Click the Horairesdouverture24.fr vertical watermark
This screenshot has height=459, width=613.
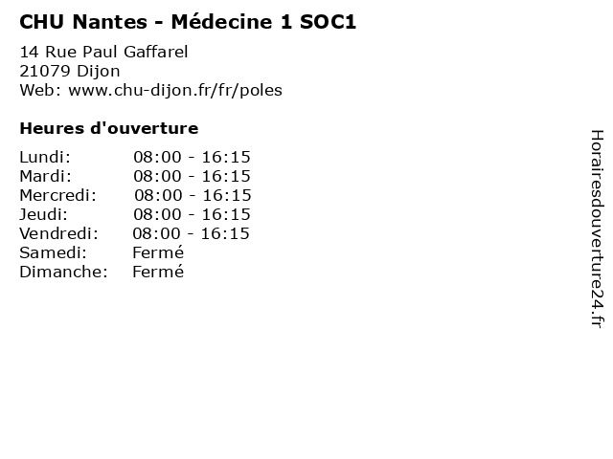tap(597, 229)
